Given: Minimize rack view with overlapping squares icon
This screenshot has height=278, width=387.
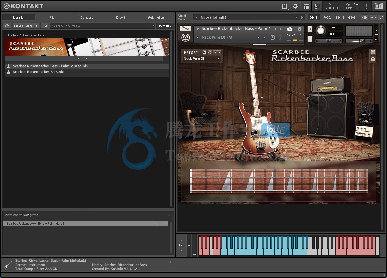Looking at the screenshot, I should tap(317, 6).
